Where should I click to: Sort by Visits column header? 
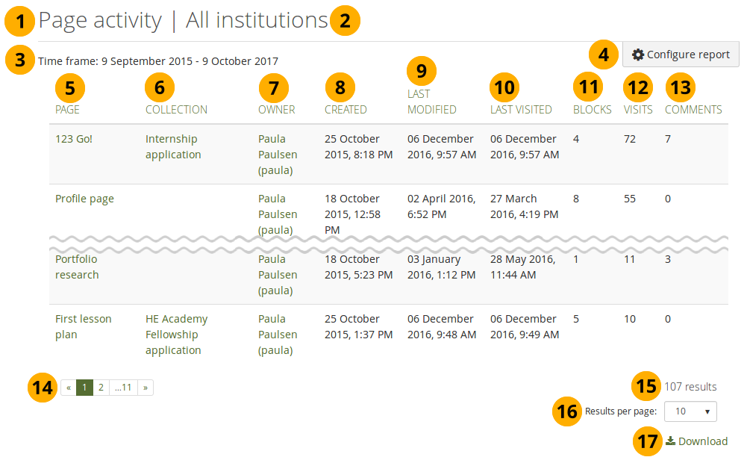(638, 110)
